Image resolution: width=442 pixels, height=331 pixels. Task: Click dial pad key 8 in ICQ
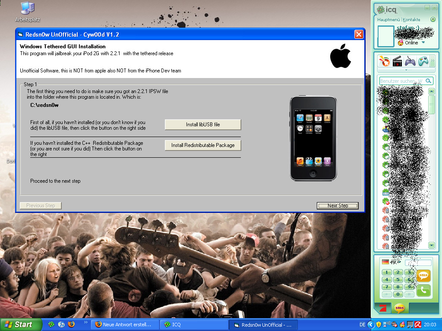point(398,287)
